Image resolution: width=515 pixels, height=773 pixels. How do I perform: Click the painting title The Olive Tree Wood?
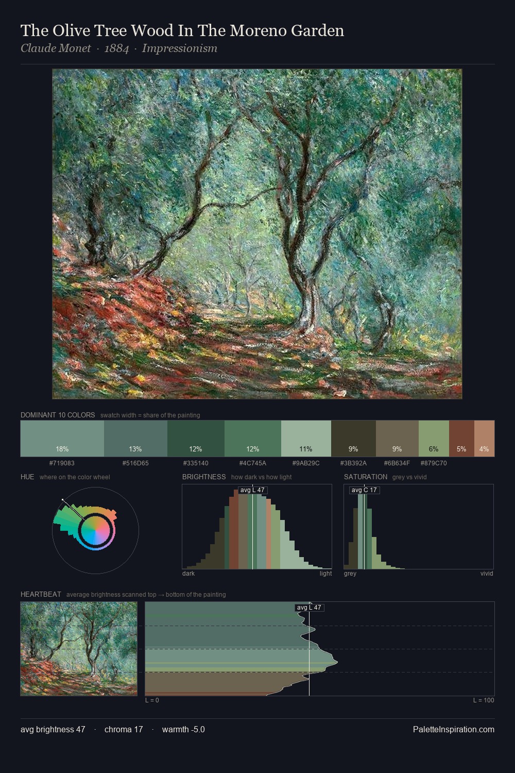(x=182, y=30)
